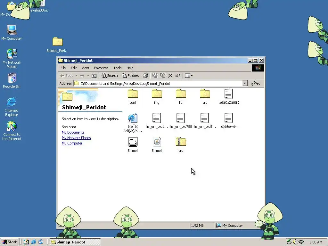Click the Move To toolbar icon
Image resolution: width=328 pixels, height=246 pixels.
coord(155,76)
